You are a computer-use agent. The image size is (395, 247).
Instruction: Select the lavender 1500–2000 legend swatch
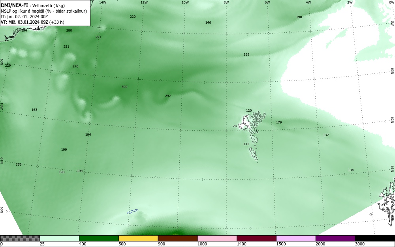296,238
